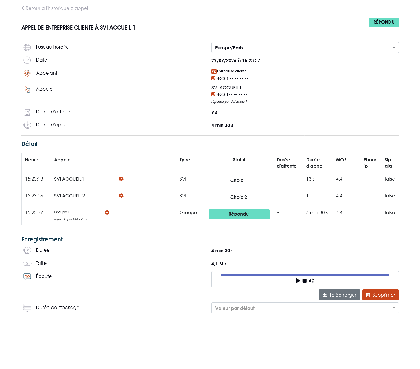Click the Répondu status badge in the Groupe row
Viewport: 420px width, 369px height.
[239, 214]
